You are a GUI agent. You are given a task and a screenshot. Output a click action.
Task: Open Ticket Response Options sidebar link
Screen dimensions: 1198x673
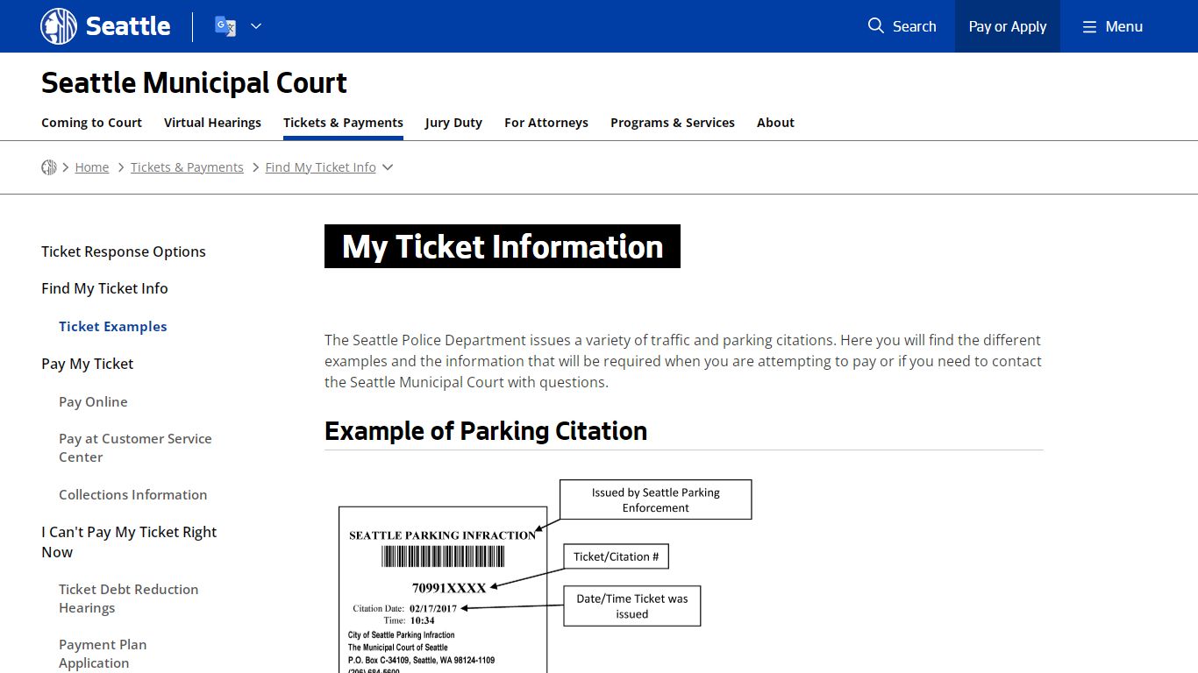pos(124,251)
